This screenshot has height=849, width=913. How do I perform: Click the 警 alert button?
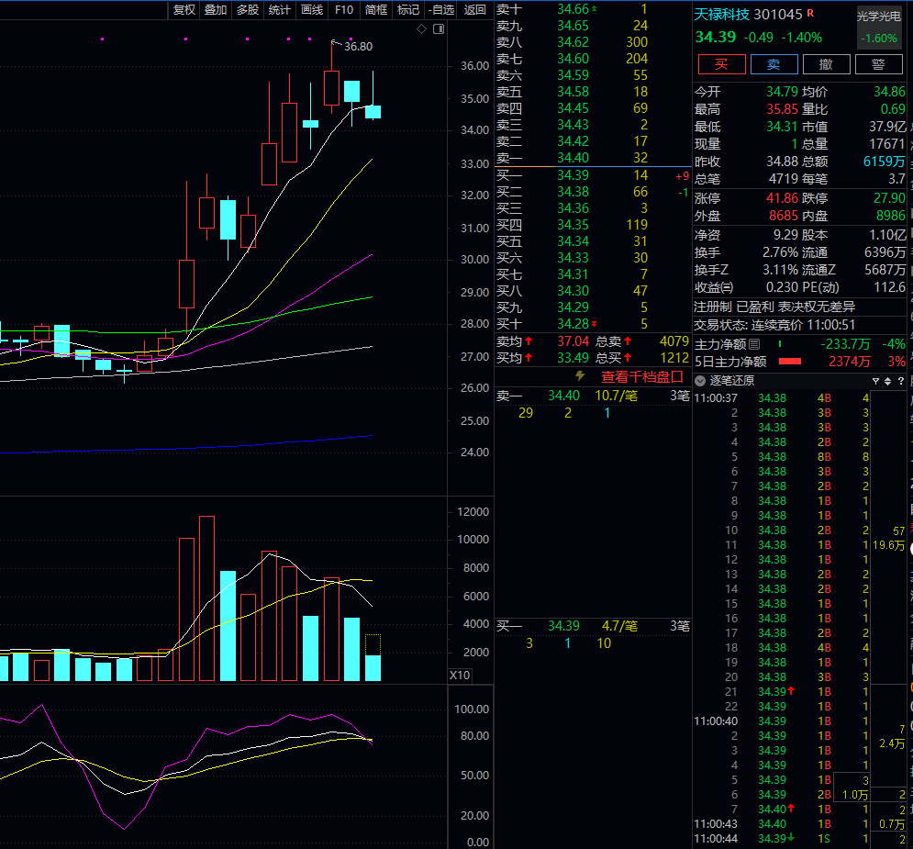879,64
